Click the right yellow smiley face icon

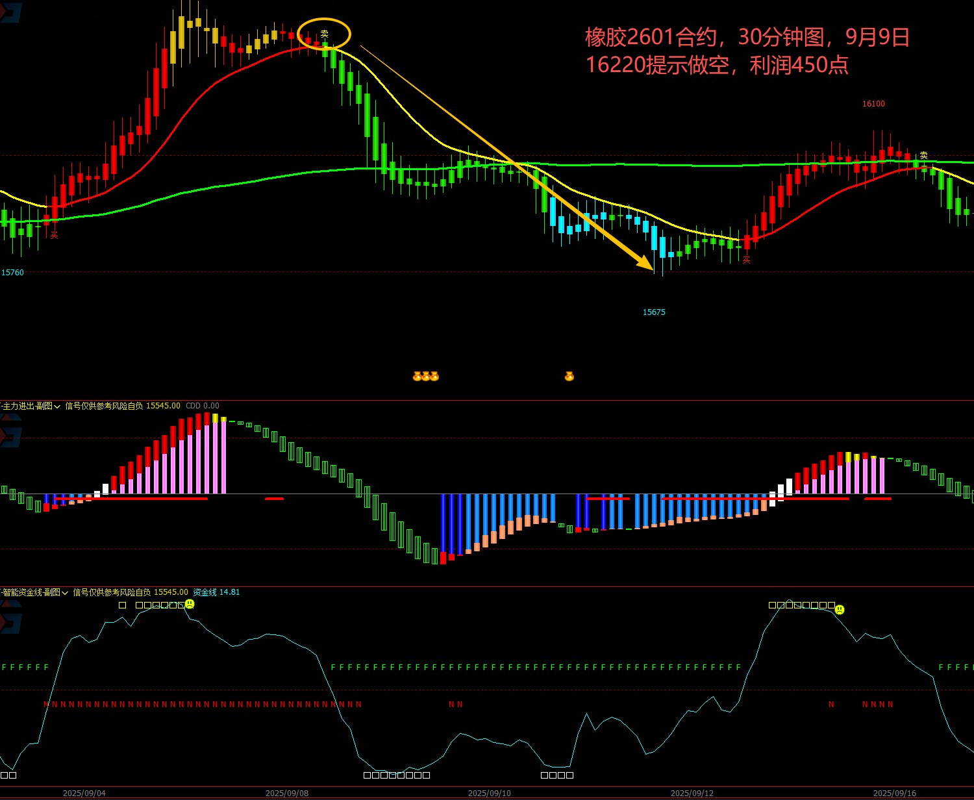click(839, 609)
